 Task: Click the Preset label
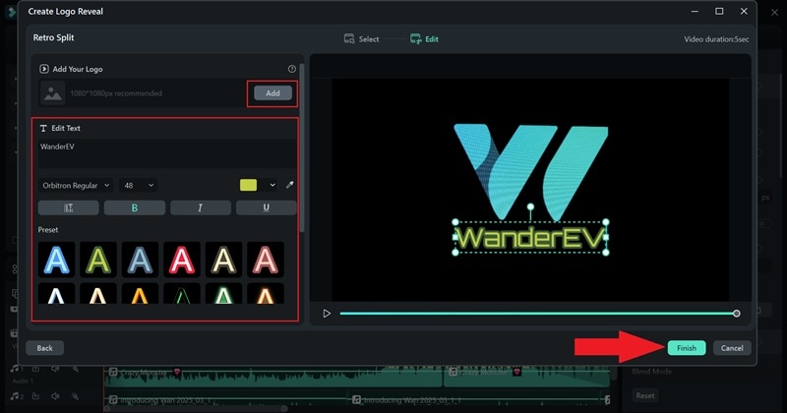(x=48, y=229)
